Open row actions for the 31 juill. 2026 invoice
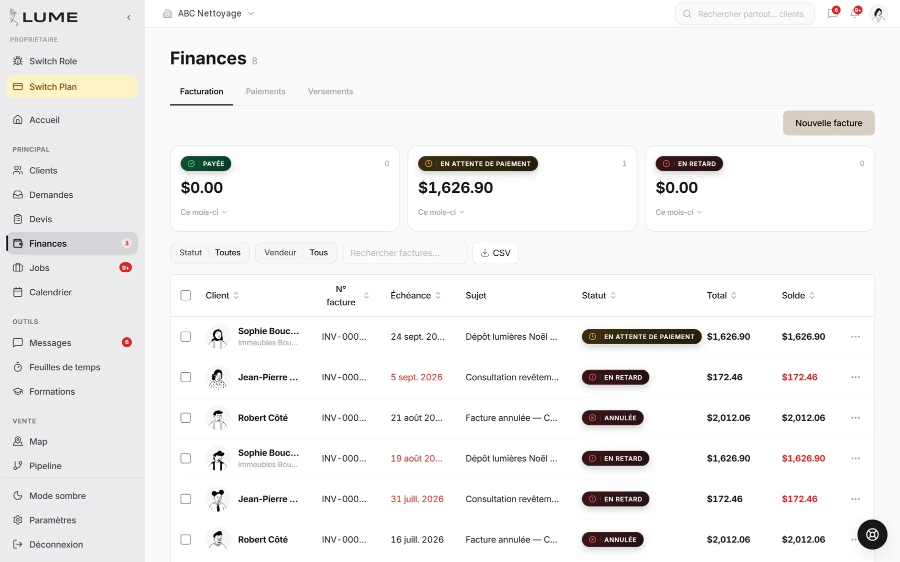This screenshot has height=562, width=900. (x=855, y=499)
